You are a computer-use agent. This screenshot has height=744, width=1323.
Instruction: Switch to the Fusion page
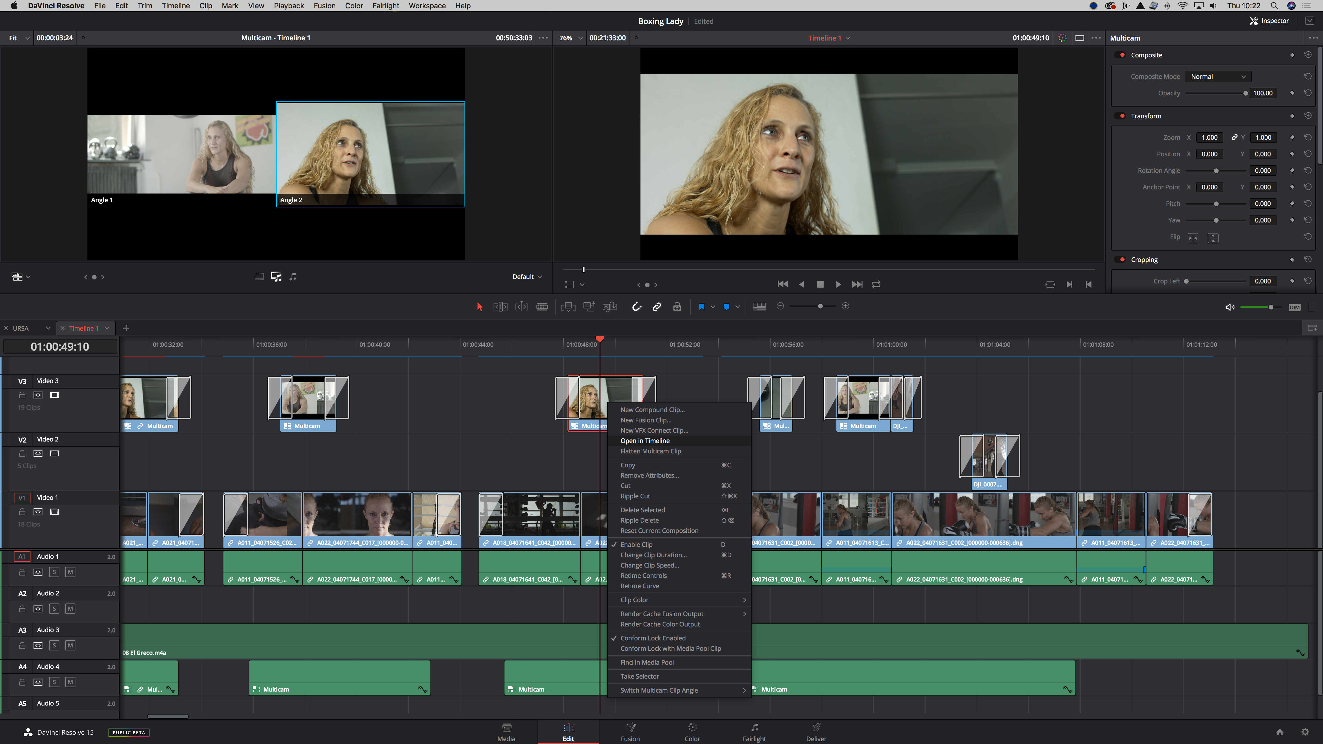[630, 732]
